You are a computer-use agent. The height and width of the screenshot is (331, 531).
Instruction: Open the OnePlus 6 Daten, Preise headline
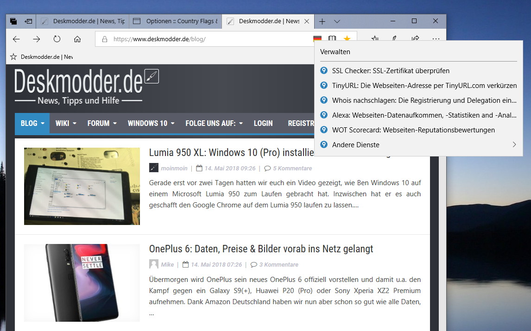261,249
